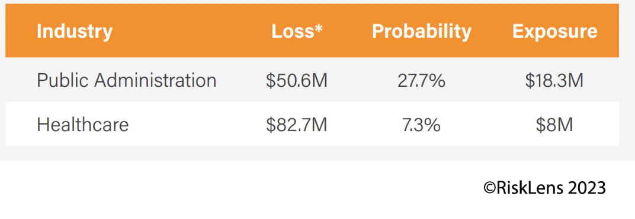Select the $82.7M loss value
Image resolution: width=635 pixels, height=219 pixels.
(296, 124)
